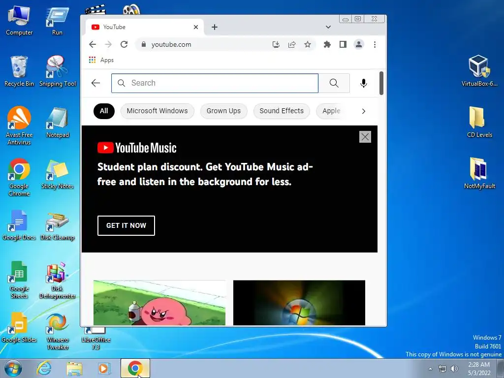Open the Chrome profile avatar

359,44
